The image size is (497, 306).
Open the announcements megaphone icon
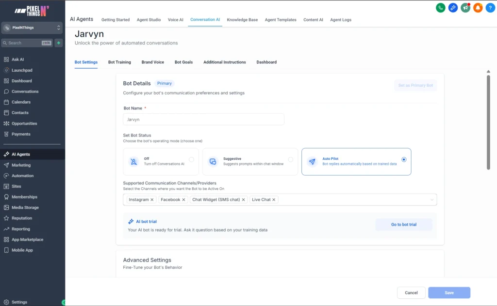[x=465, y=8]
